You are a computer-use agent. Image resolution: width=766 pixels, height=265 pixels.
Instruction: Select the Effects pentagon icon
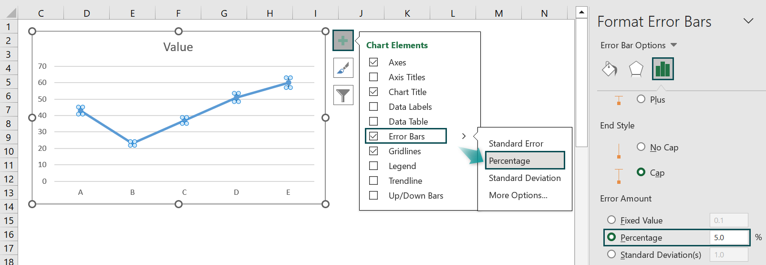[x=636, y=69]
